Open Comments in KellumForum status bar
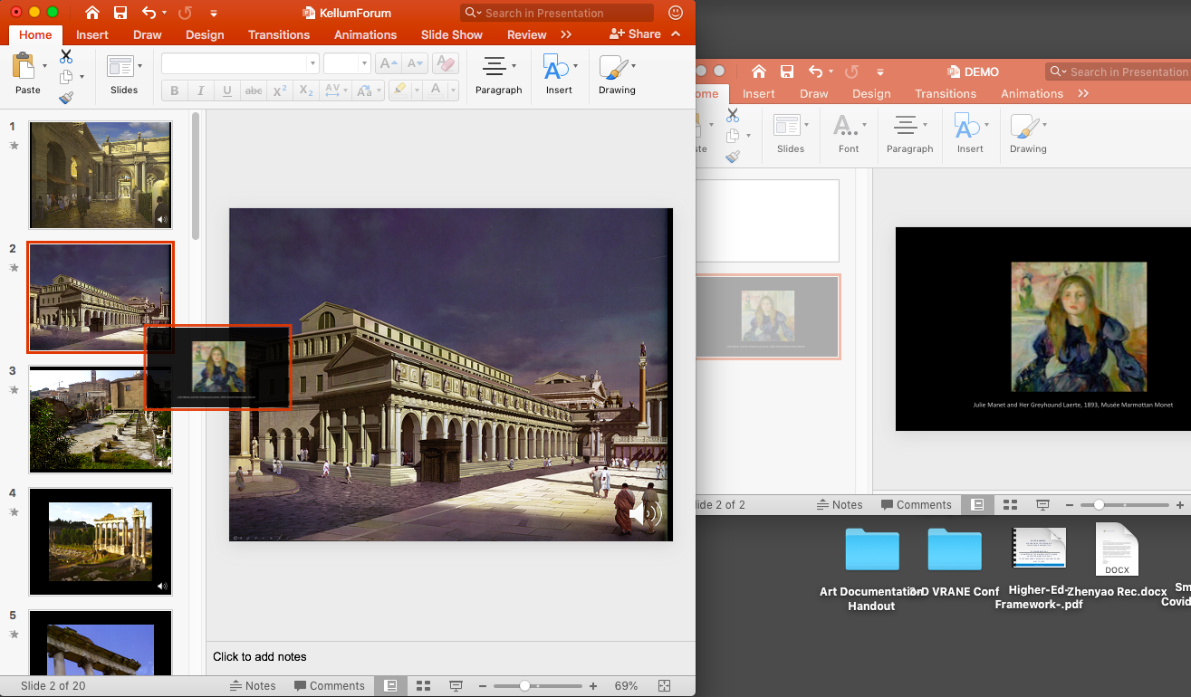Screen dimensions: 1191x697 click(329, 686)
